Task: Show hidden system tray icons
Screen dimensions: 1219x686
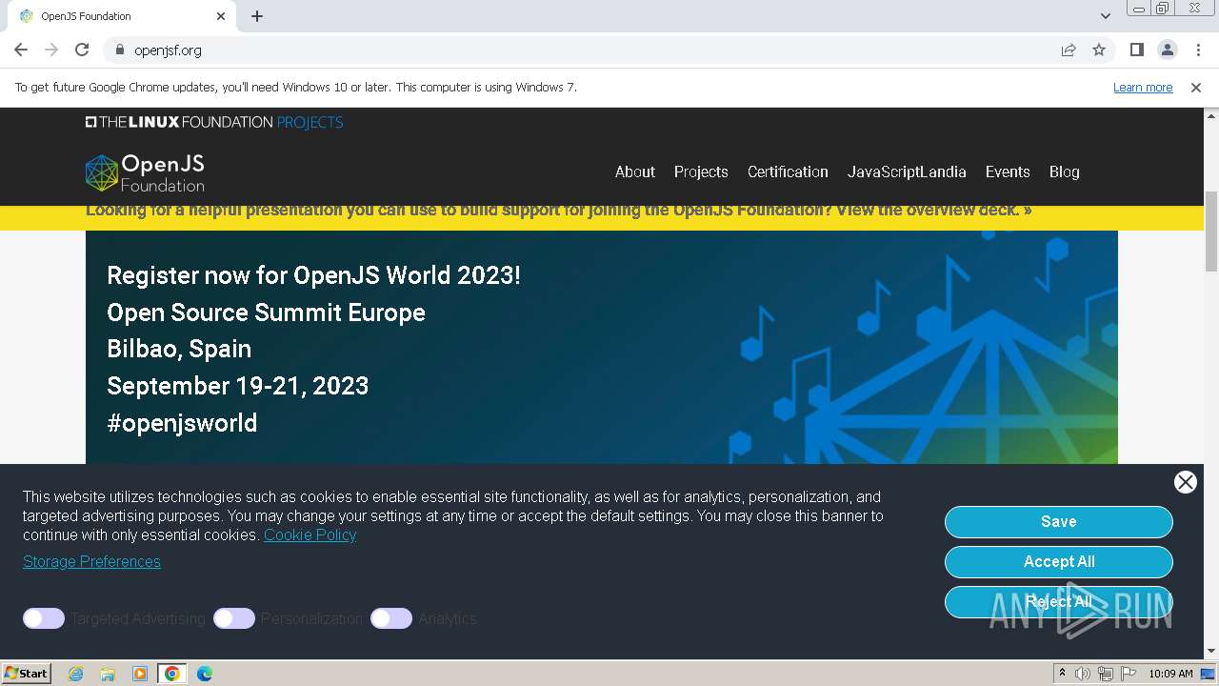Action: tap(1062, 674)
